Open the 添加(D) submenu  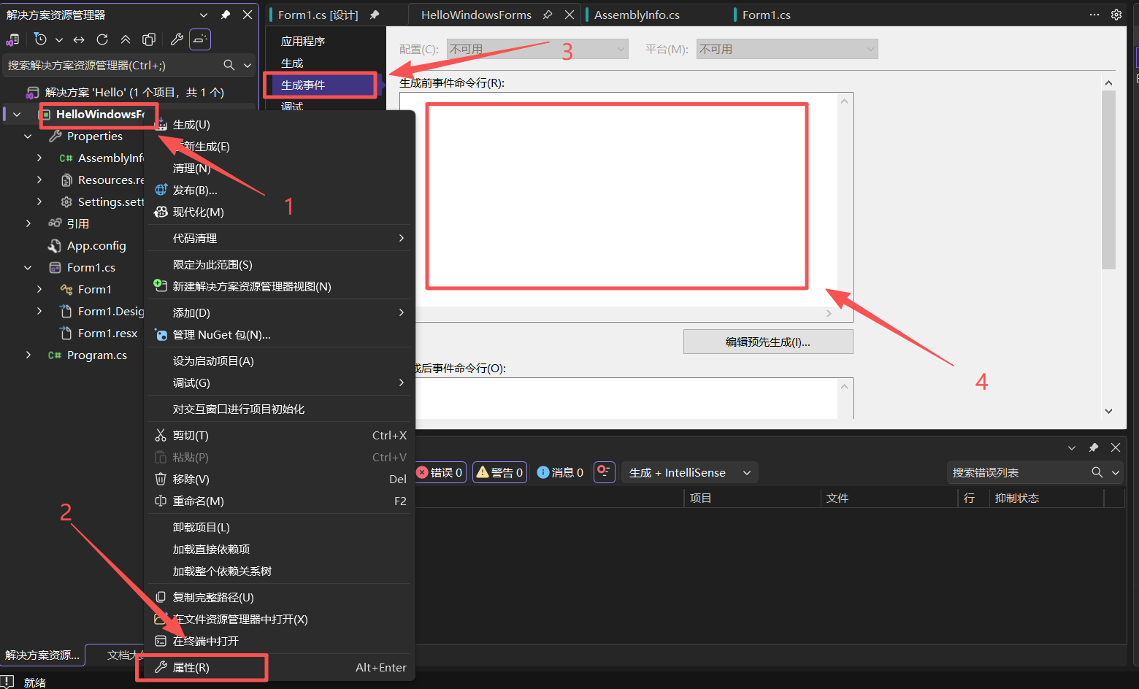tap(280, 313)
